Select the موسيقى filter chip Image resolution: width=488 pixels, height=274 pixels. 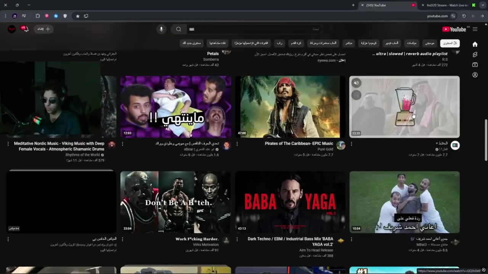pyautogui.click(x=430, y=43)
